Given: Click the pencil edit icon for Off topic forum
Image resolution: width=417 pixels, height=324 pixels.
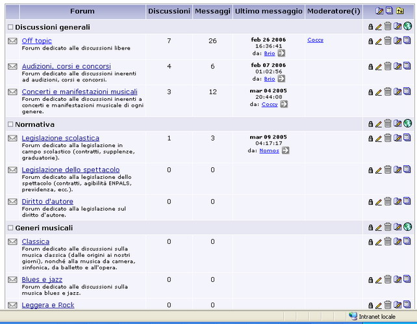Looking at the screenshot, I should [x=379, y=41].
